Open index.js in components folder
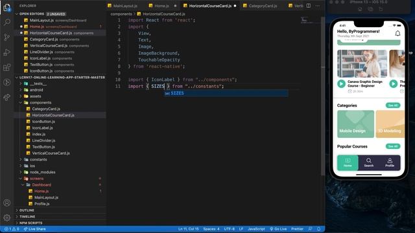 (39, 134)
